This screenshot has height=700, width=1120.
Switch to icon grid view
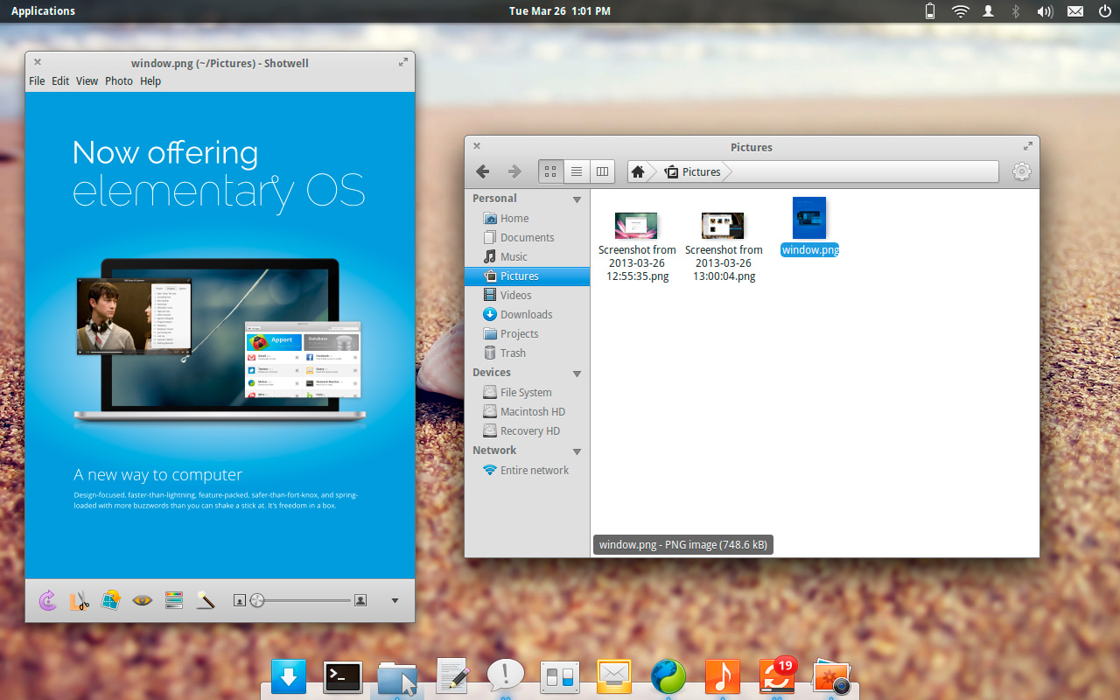pyautogui.click(x=550, y=171)
